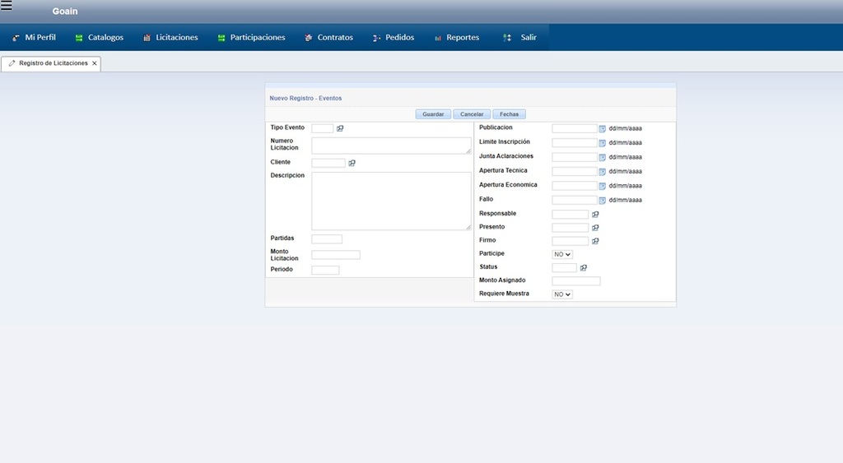The height and width of the screenshot is (463, 843).
Task: Click into the Descripcion text area
Action: (391, 201)
